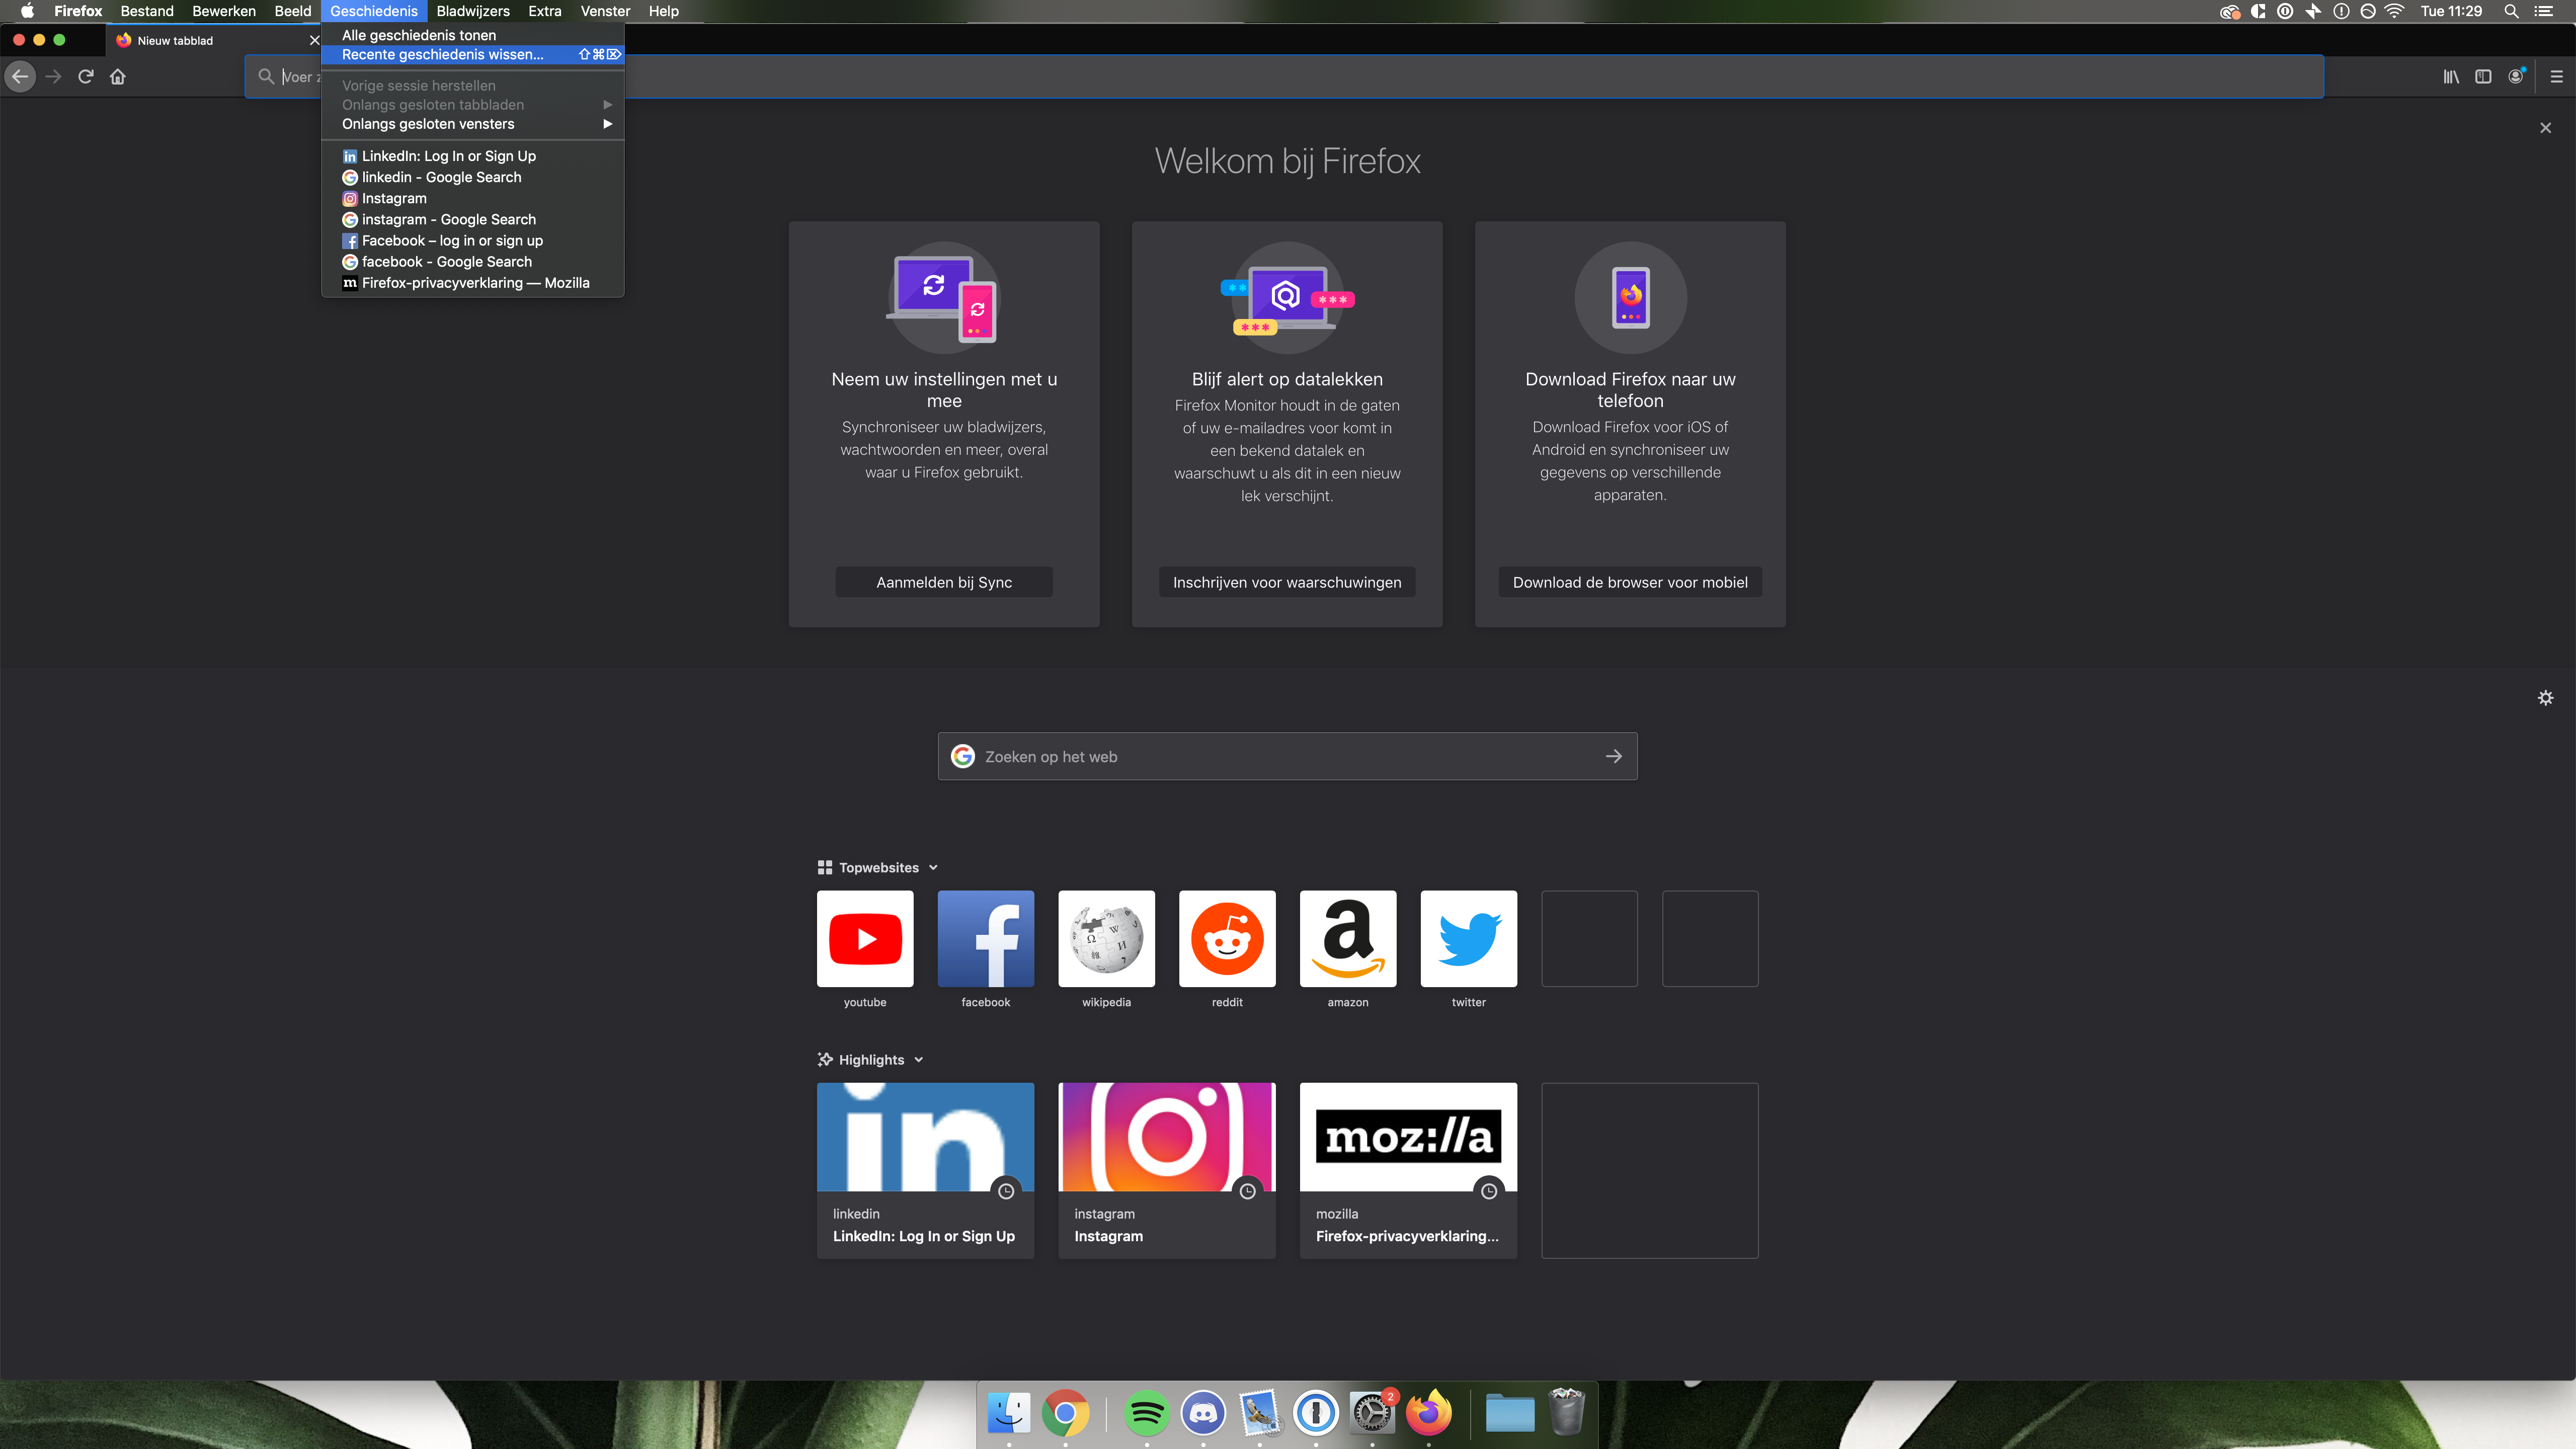
Task: Click submit arrow in web search box
Action: click(x=1614, y=756)
